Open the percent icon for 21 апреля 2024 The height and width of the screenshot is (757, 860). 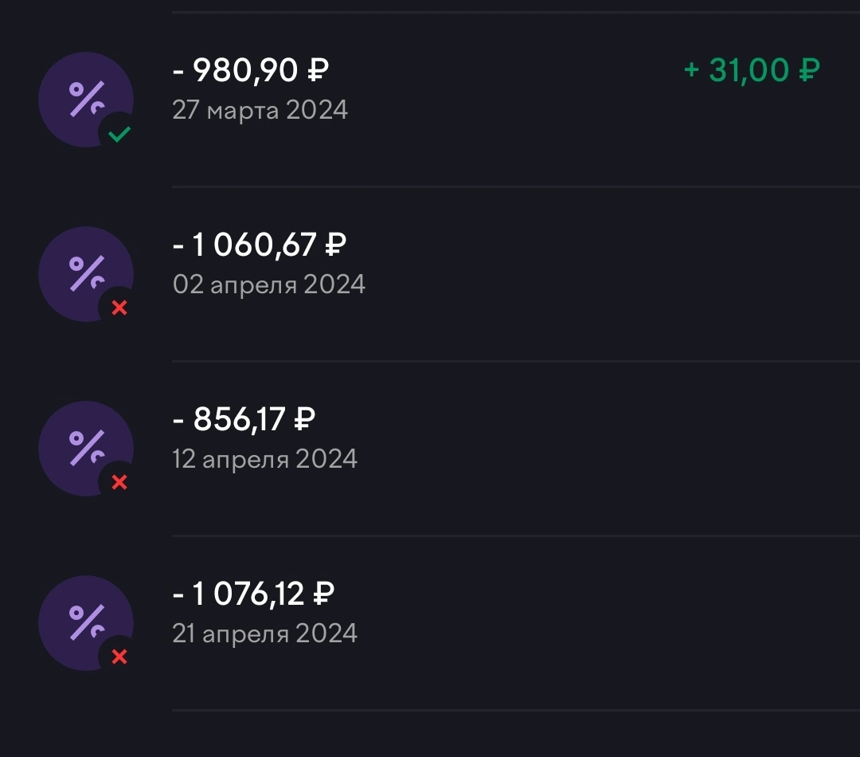coord(86,623)
